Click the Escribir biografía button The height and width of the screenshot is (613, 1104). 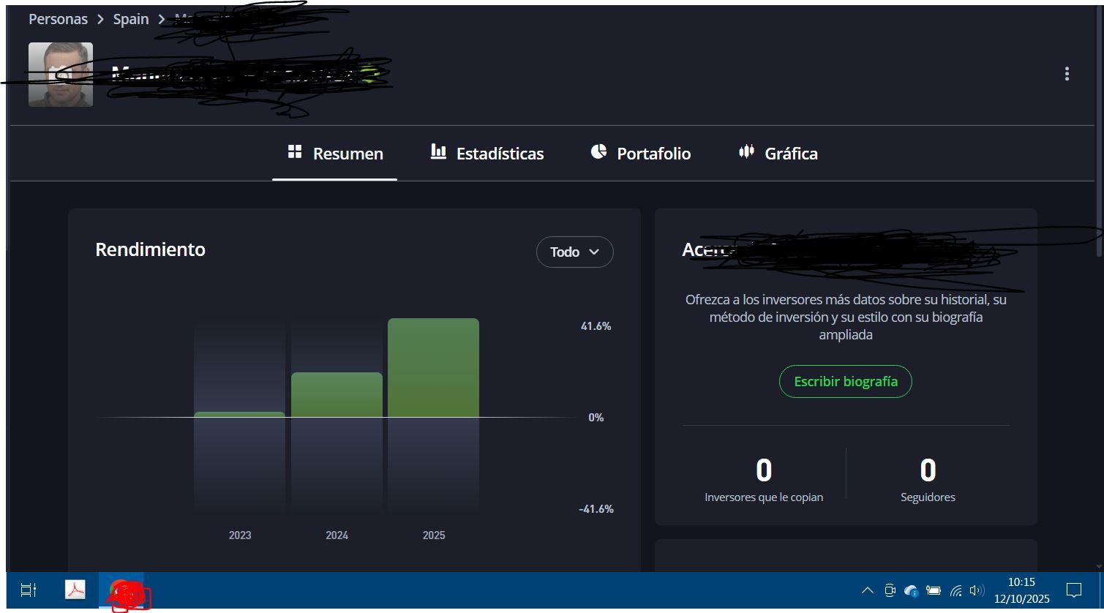click(x=845, y=382)
